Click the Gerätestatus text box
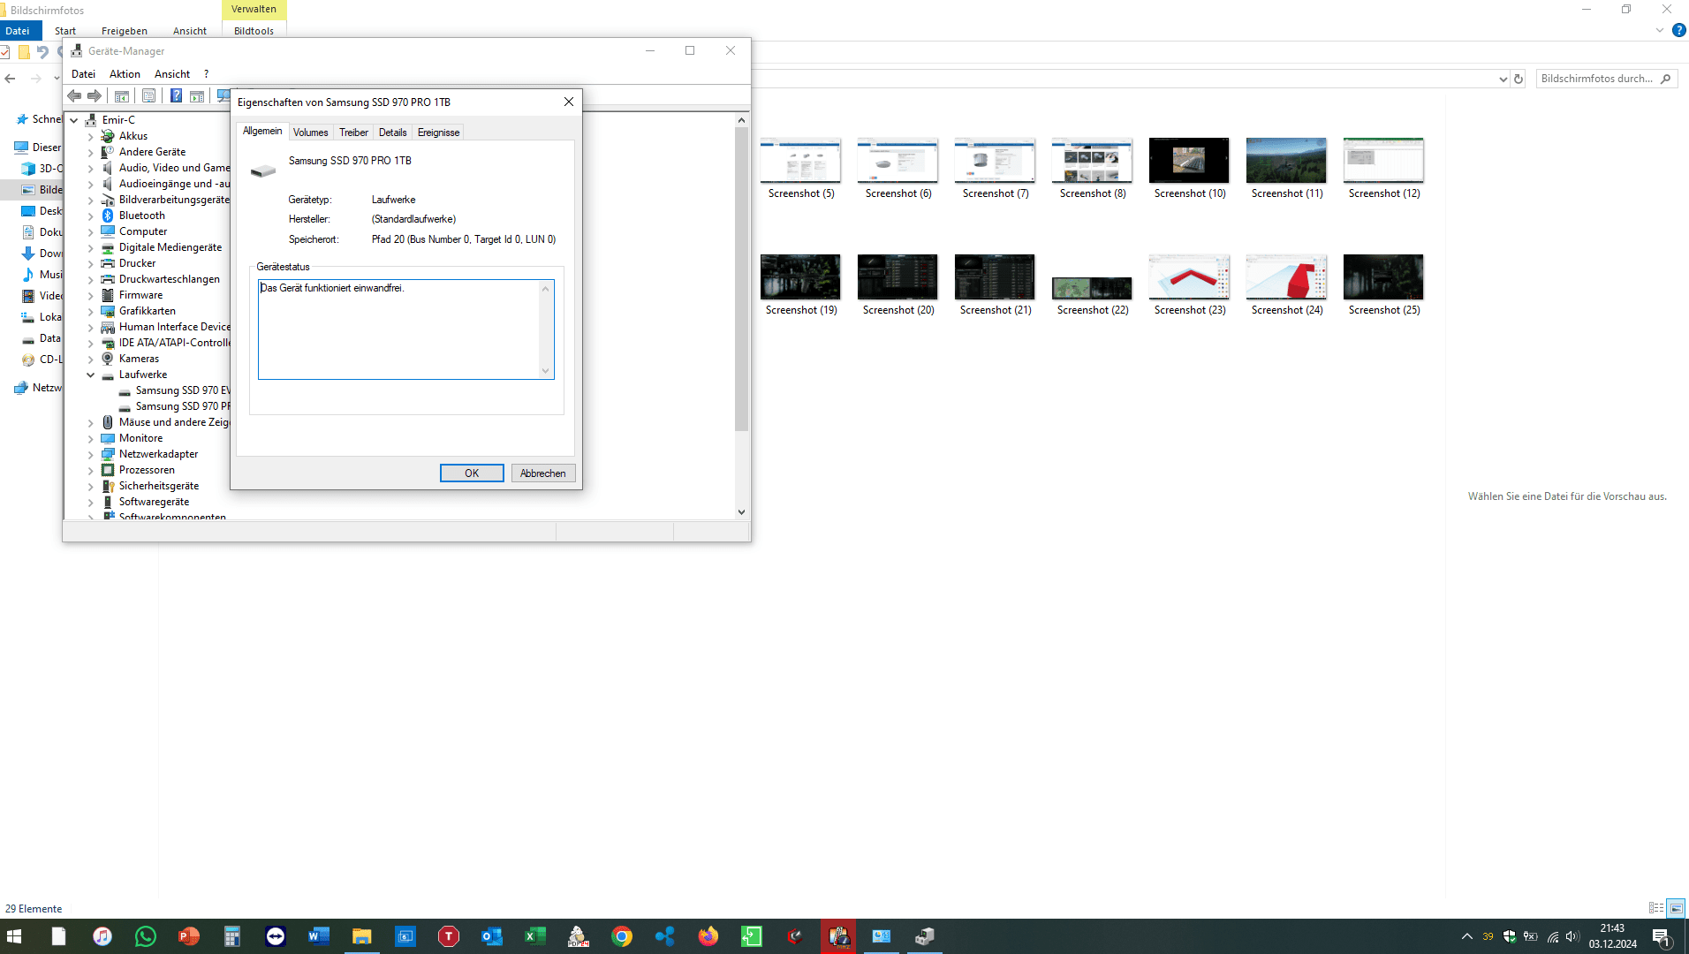The height and width of the screenshot is (954, 1689). pyautogui.click(x=406, y=329)
